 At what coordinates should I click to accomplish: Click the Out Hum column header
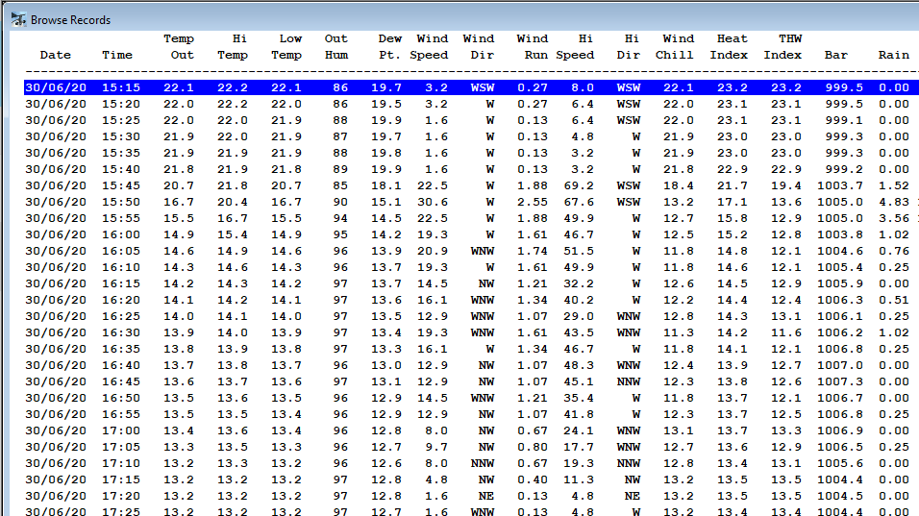point(336,47)
